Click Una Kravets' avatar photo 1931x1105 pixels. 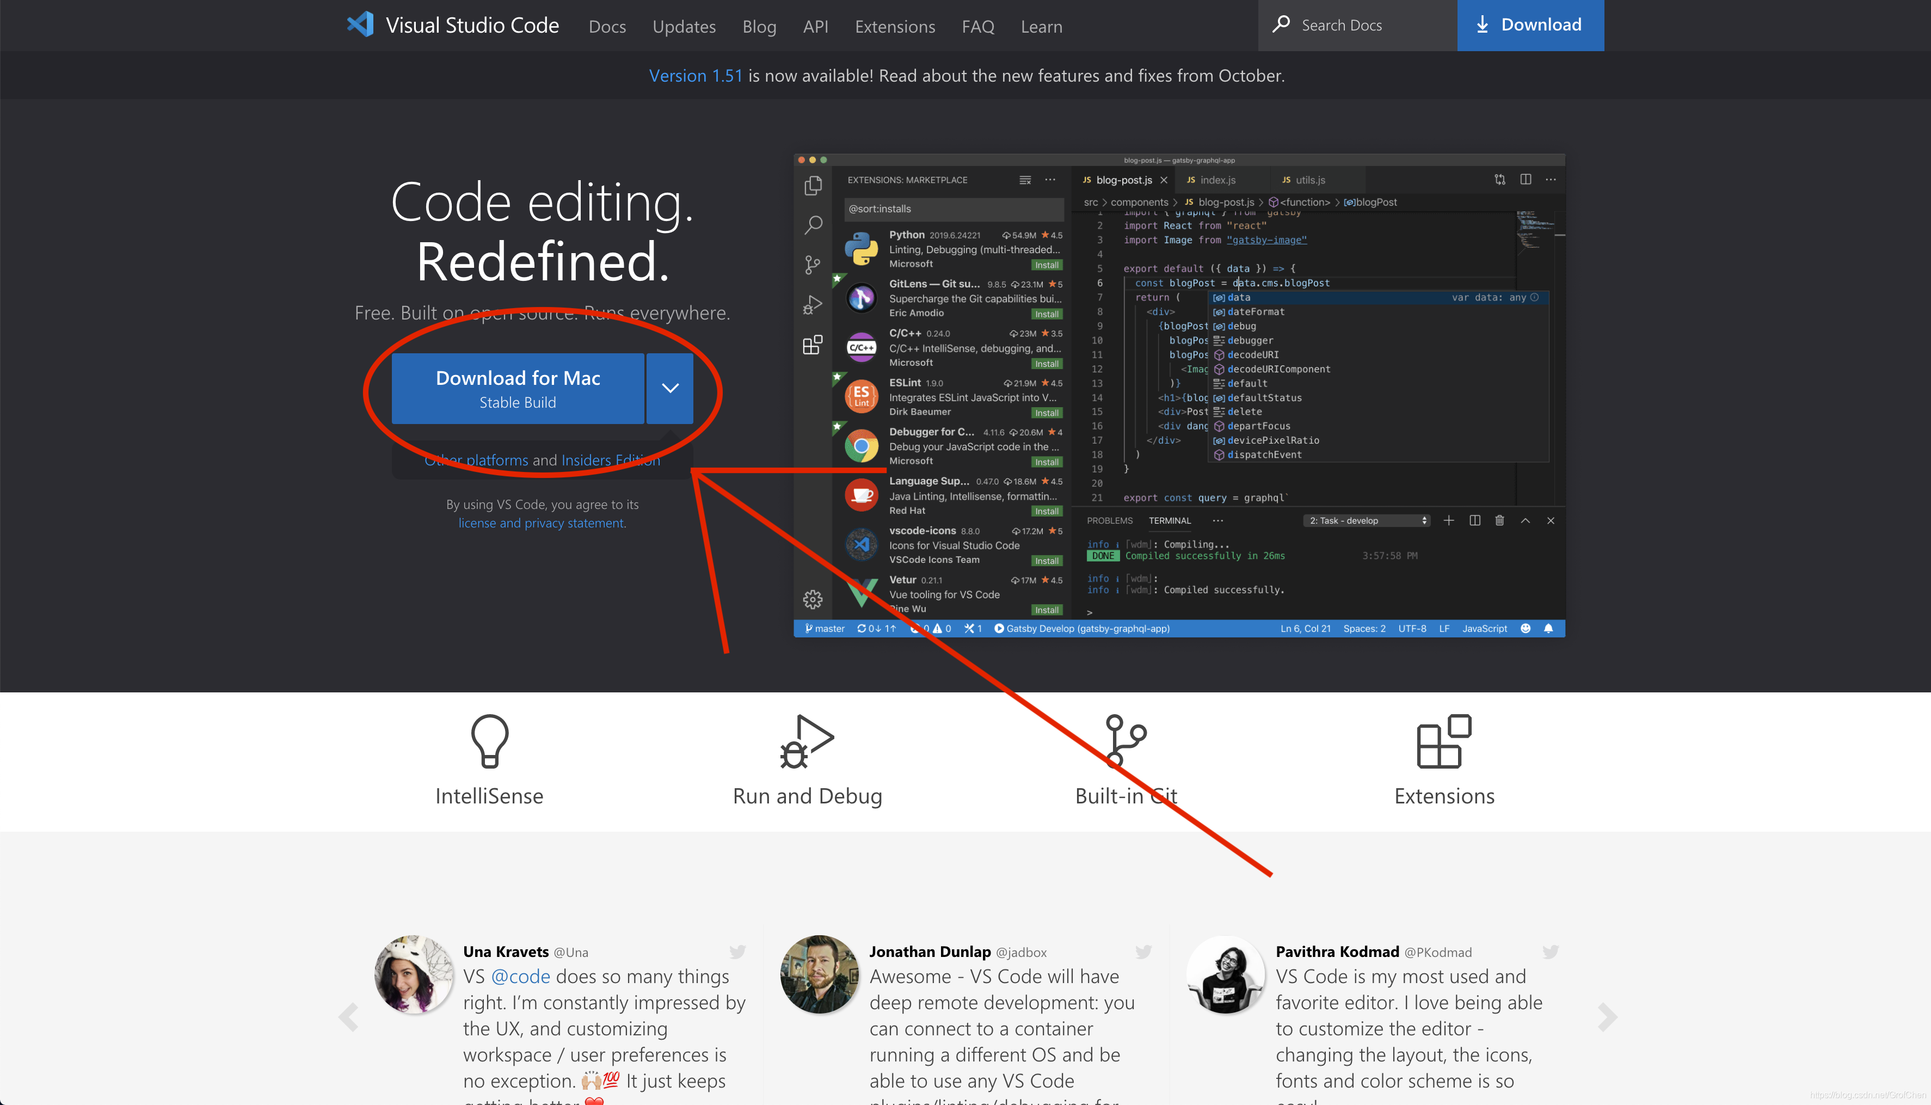(414, 974)
